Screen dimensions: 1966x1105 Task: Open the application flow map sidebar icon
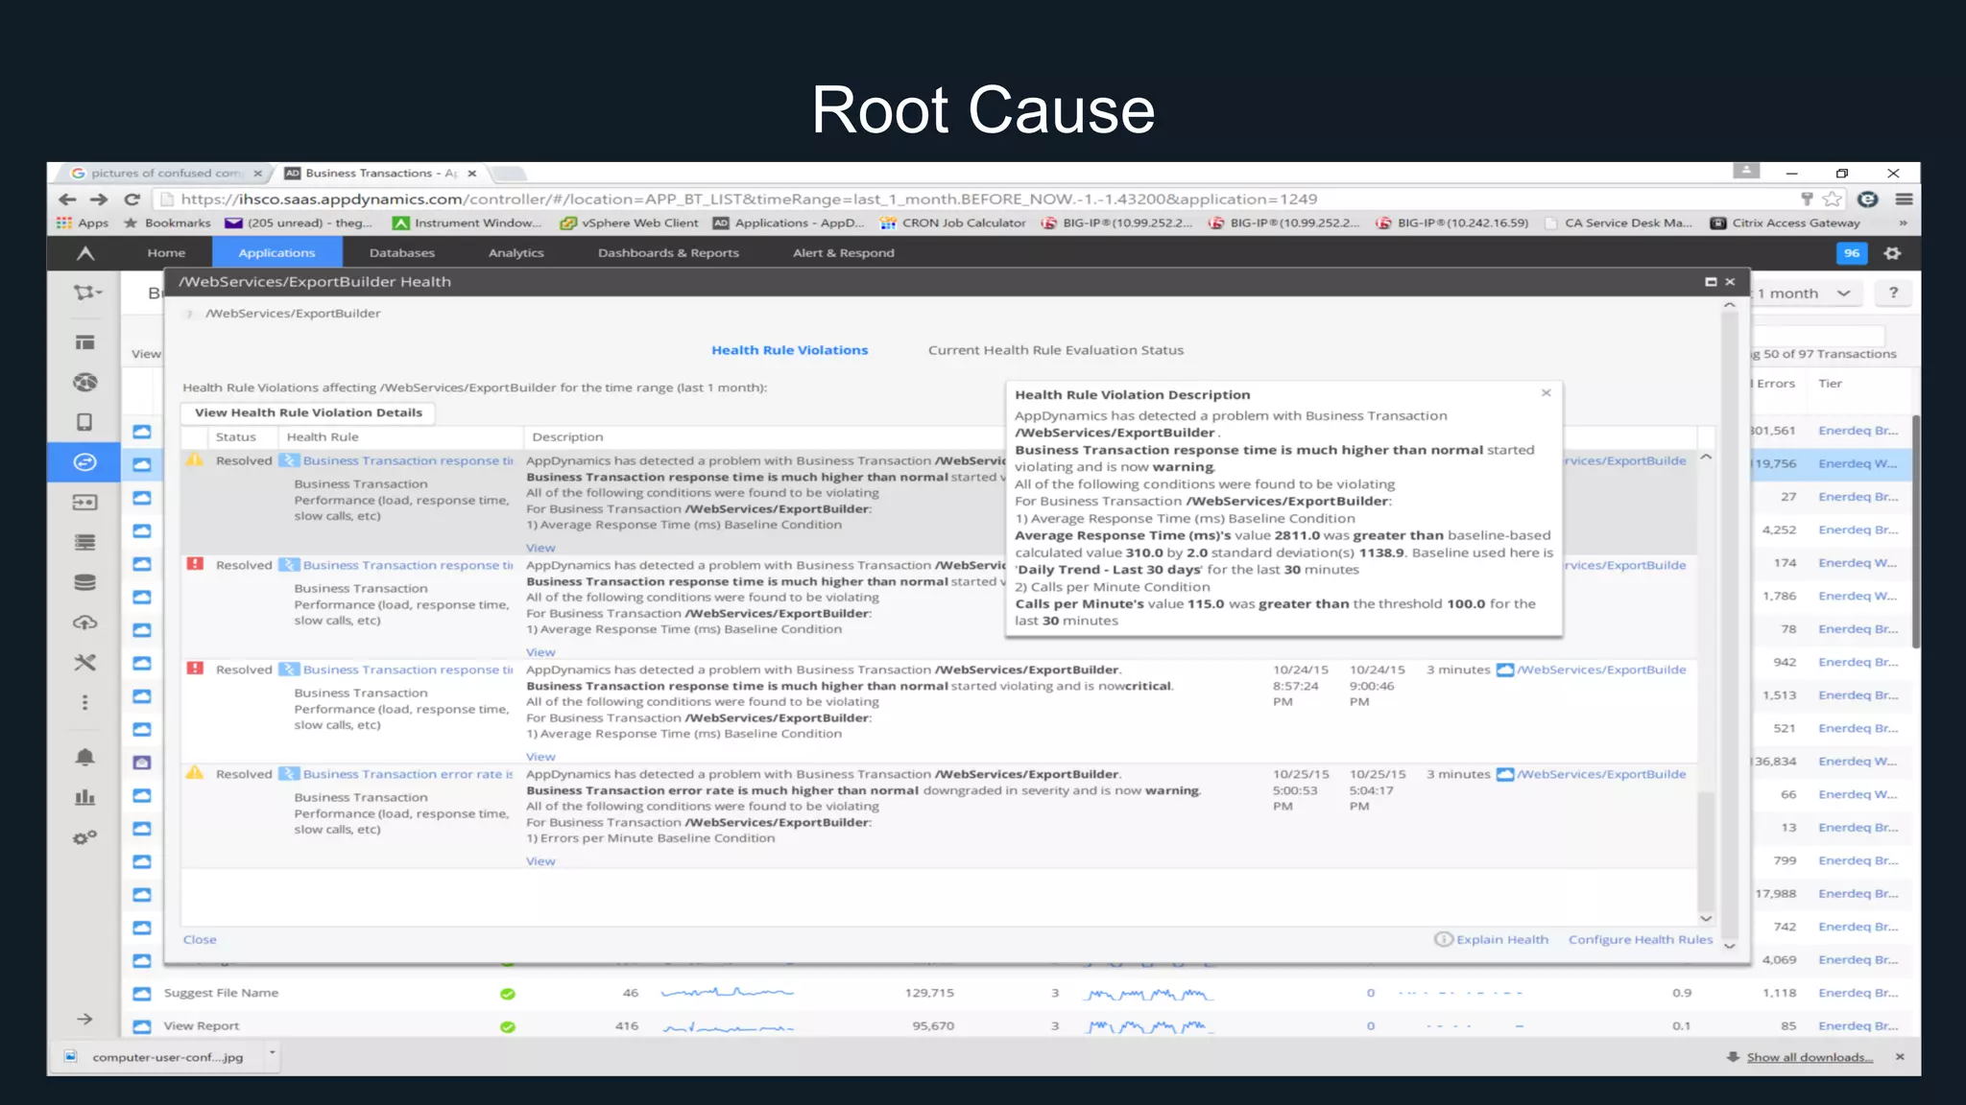click(87, 293)
